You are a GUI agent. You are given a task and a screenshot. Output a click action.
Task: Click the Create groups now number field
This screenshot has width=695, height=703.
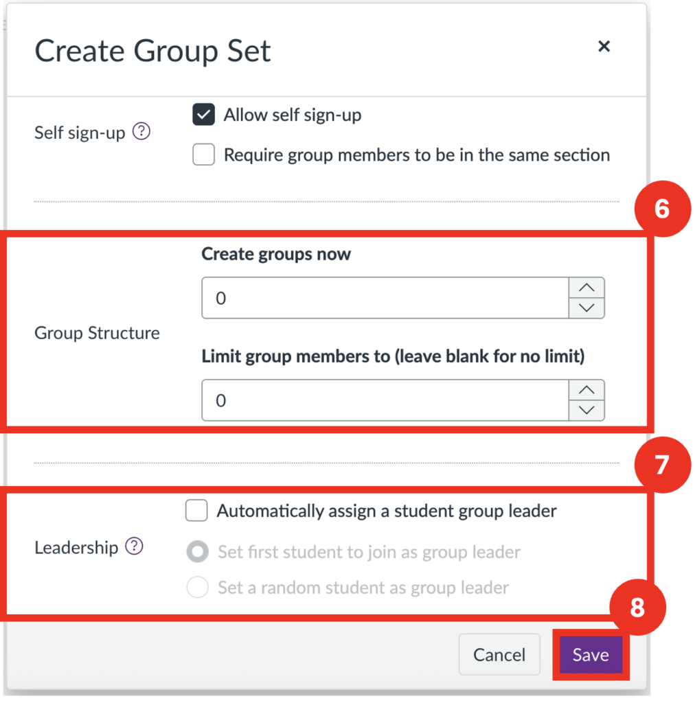pos(385,298)
